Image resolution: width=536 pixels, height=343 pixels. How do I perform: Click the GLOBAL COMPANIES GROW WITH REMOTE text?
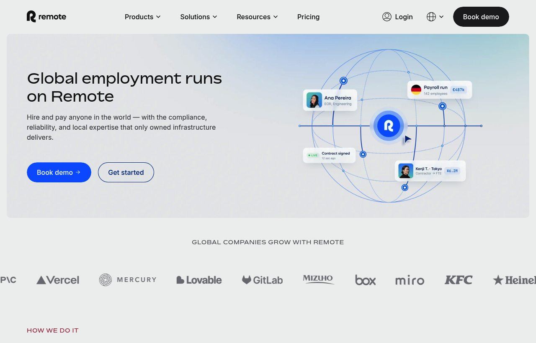click(268, 242)
